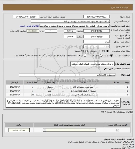
Task: Click the quantity 100 cell in row 3
Action: 32,95
